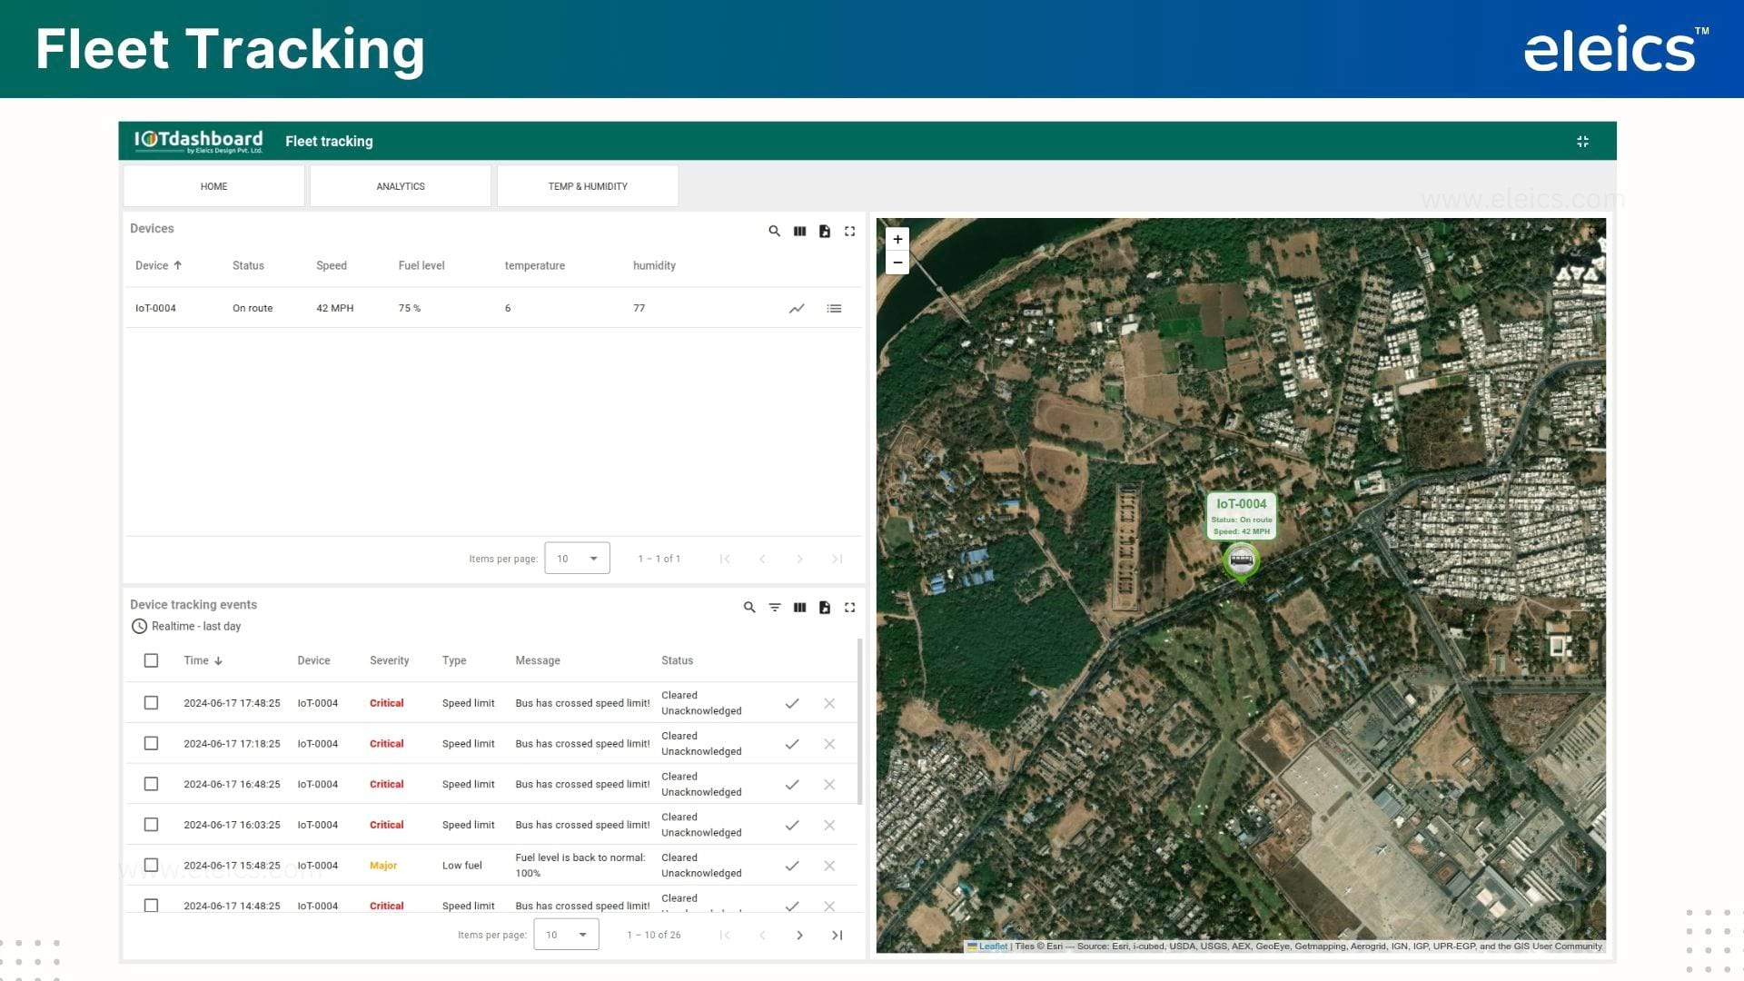This screenshot has height=981, width=1744.
Task: Expand Devices widget to fullscreen
Action: point(850,232)
